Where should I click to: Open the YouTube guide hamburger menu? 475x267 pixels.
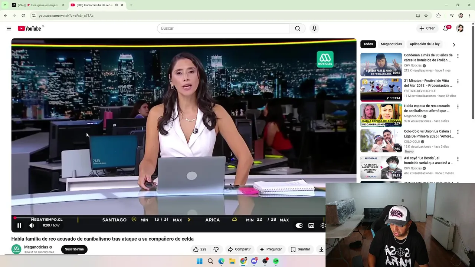point(9,28)
